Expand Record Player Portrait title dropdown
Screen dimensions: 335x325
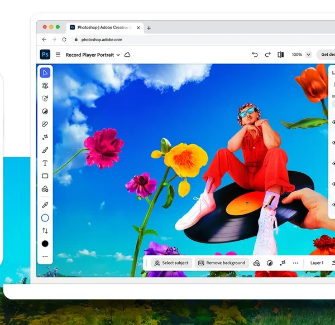(x=118, y=55)
